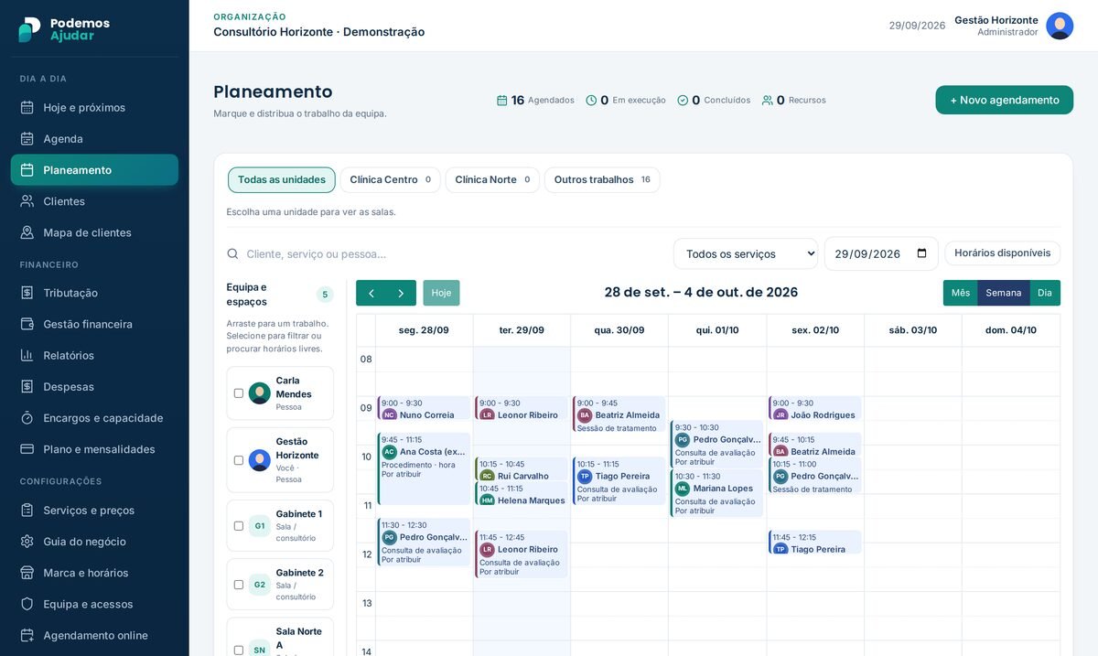Viewport: 1098px width, 656px height.
Task: Open Encargos e capacidade icon
Action: coord(27,417)
